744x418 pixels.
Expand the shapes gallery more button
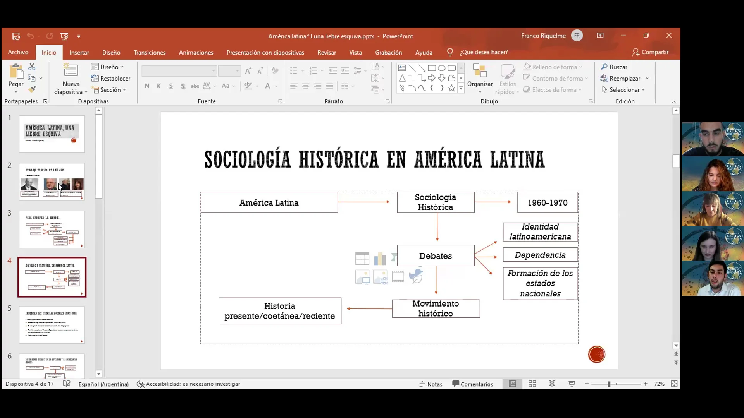pos(461,88)
